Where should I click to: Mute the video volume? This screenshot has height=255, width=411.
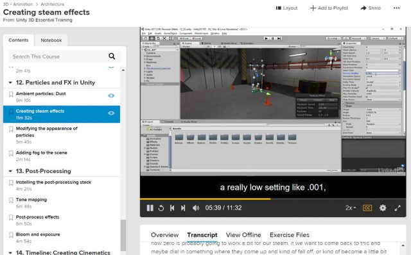(x=196, y=208)
